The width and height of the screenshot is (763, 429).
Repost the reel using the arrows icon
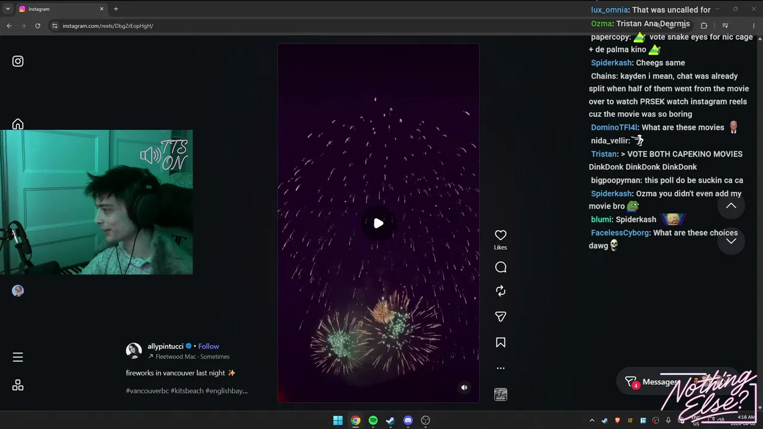[x=501, y=291]
